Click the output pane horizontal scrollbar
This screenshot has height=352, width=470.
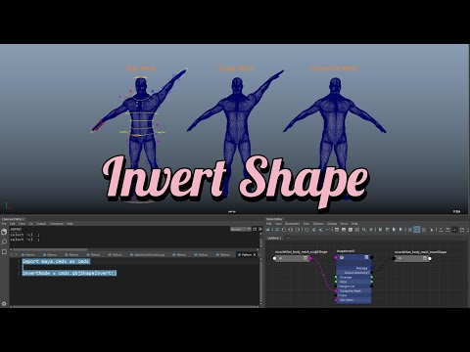(x=49, y=250)
